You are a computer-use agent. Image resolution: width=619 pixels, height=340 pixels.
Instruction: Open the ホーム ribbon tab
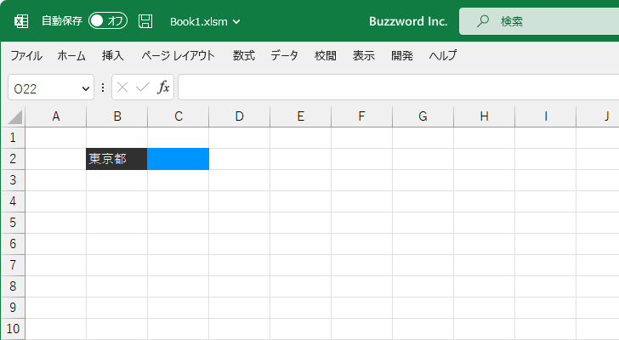coord(71,55)
